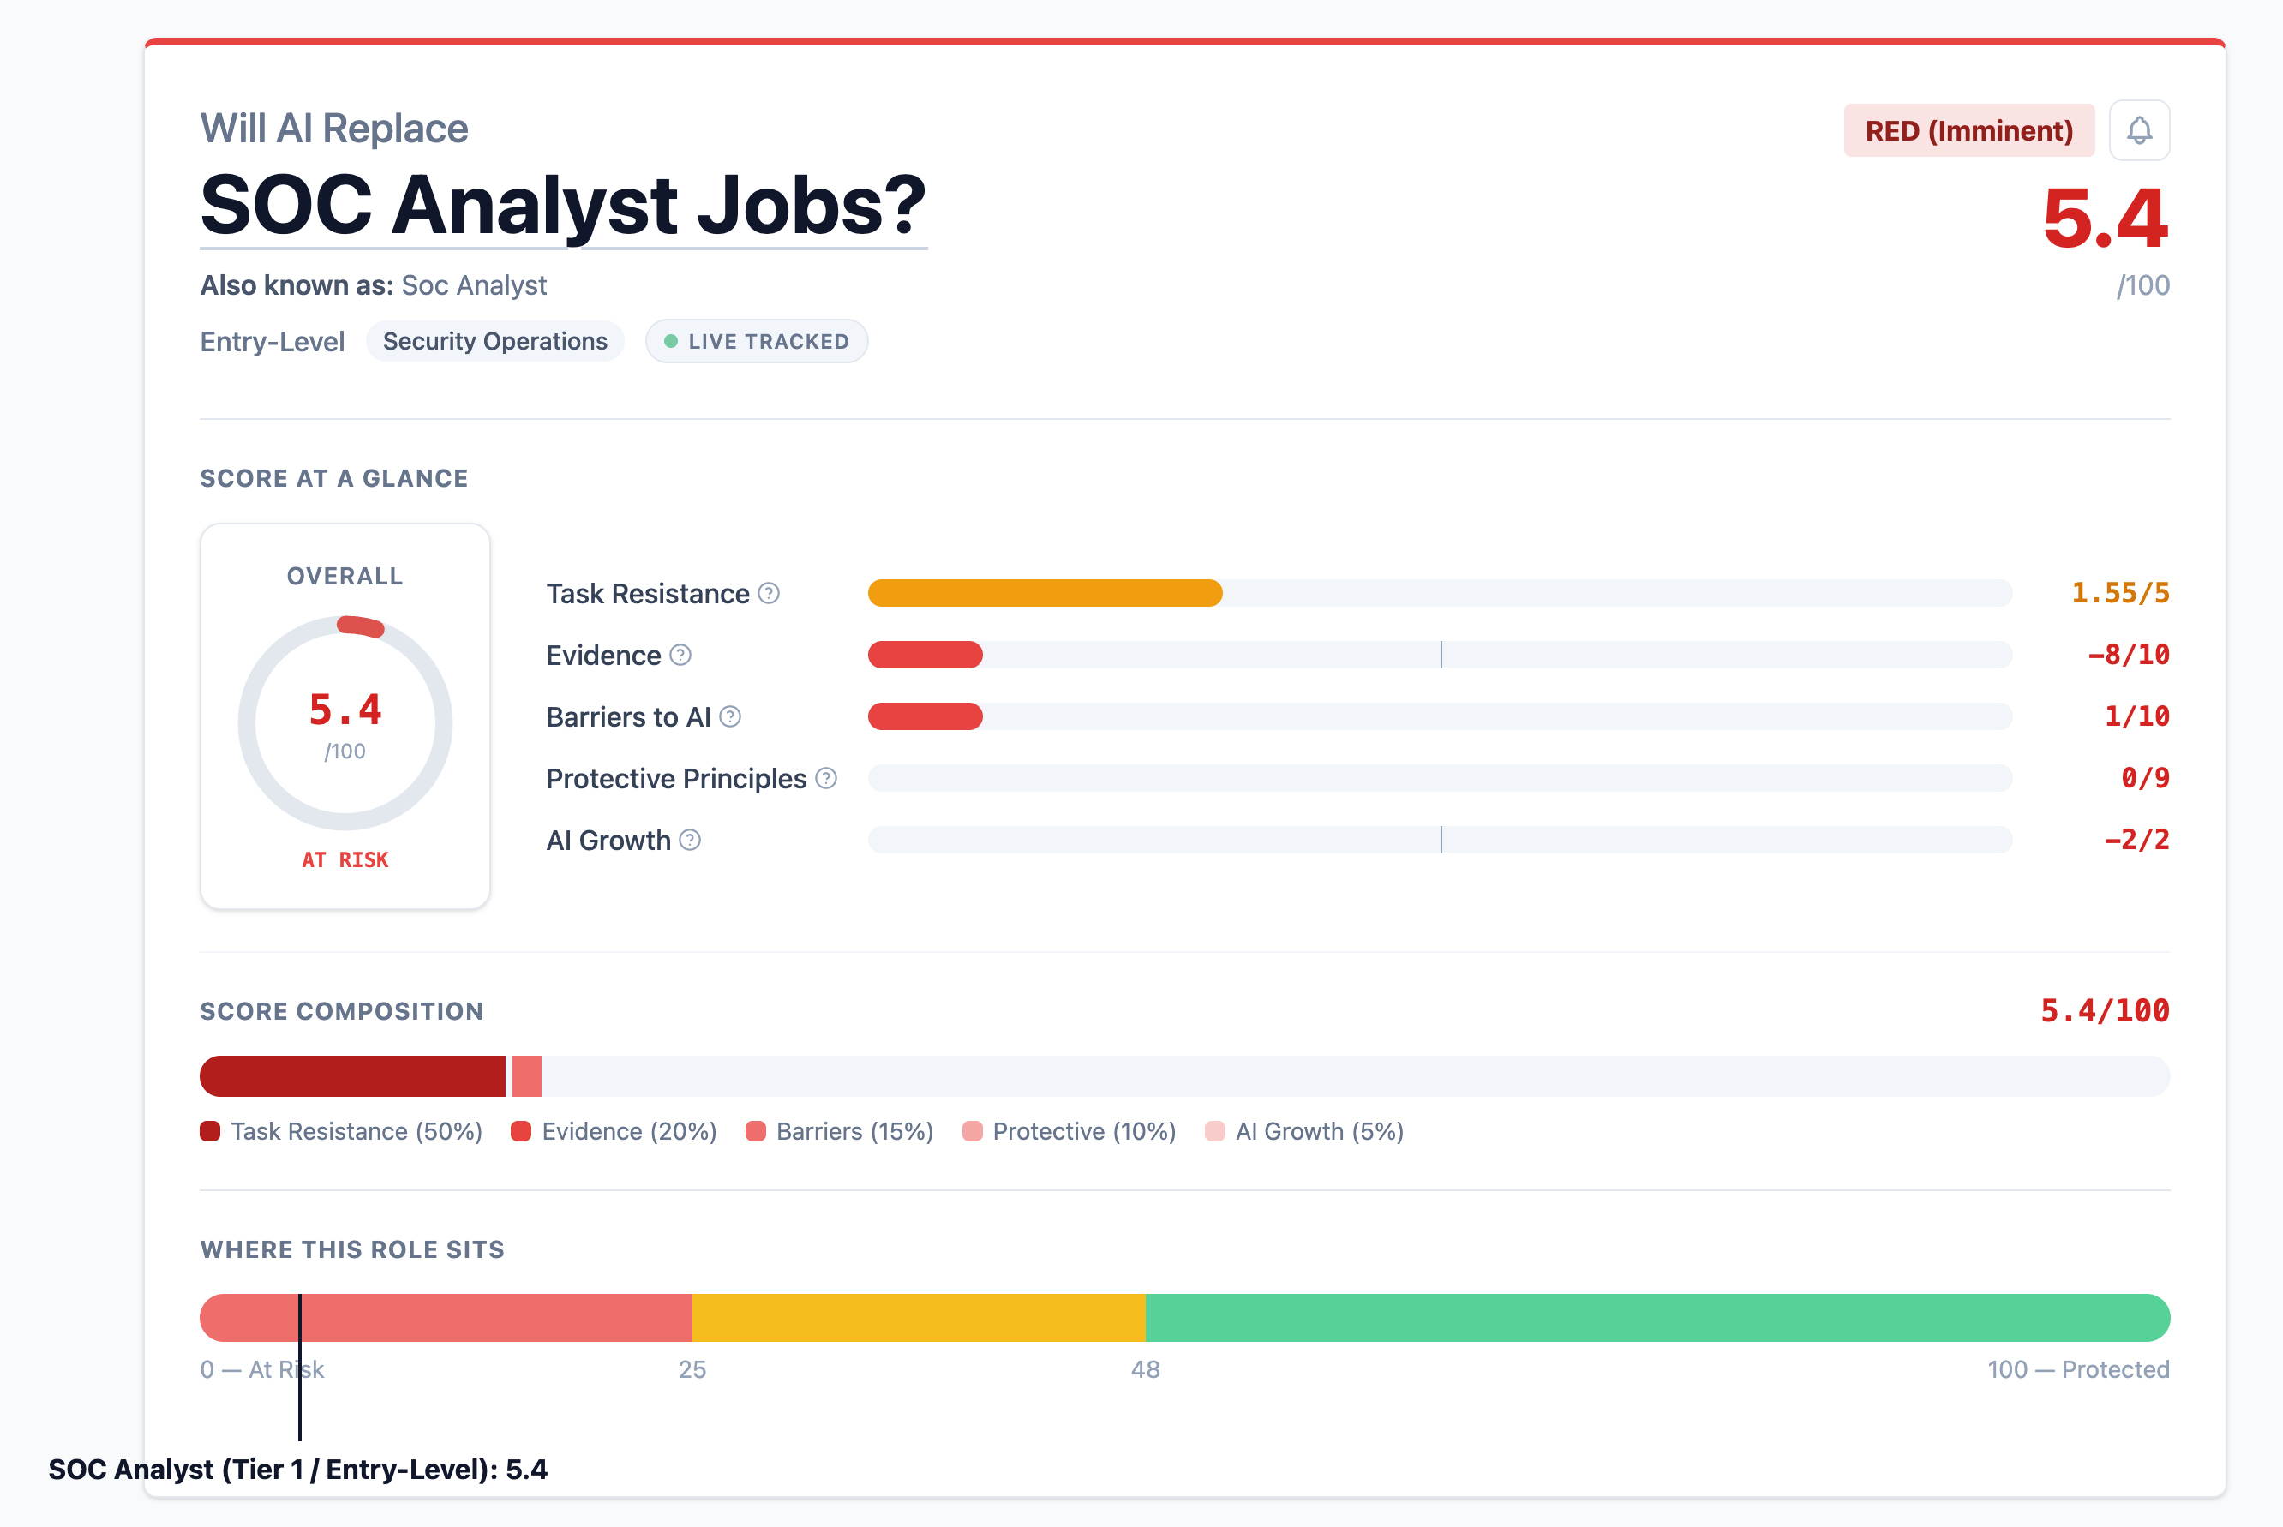The image size is (2283, 1527).
Task: Click the SCORE COMPOSITION heading
Action: click(x=342, y=1011)
